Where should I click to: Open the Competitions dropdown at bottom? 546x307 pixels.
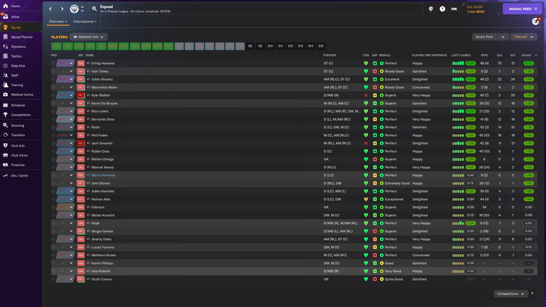pyautogui.click(x=510, y=294)
